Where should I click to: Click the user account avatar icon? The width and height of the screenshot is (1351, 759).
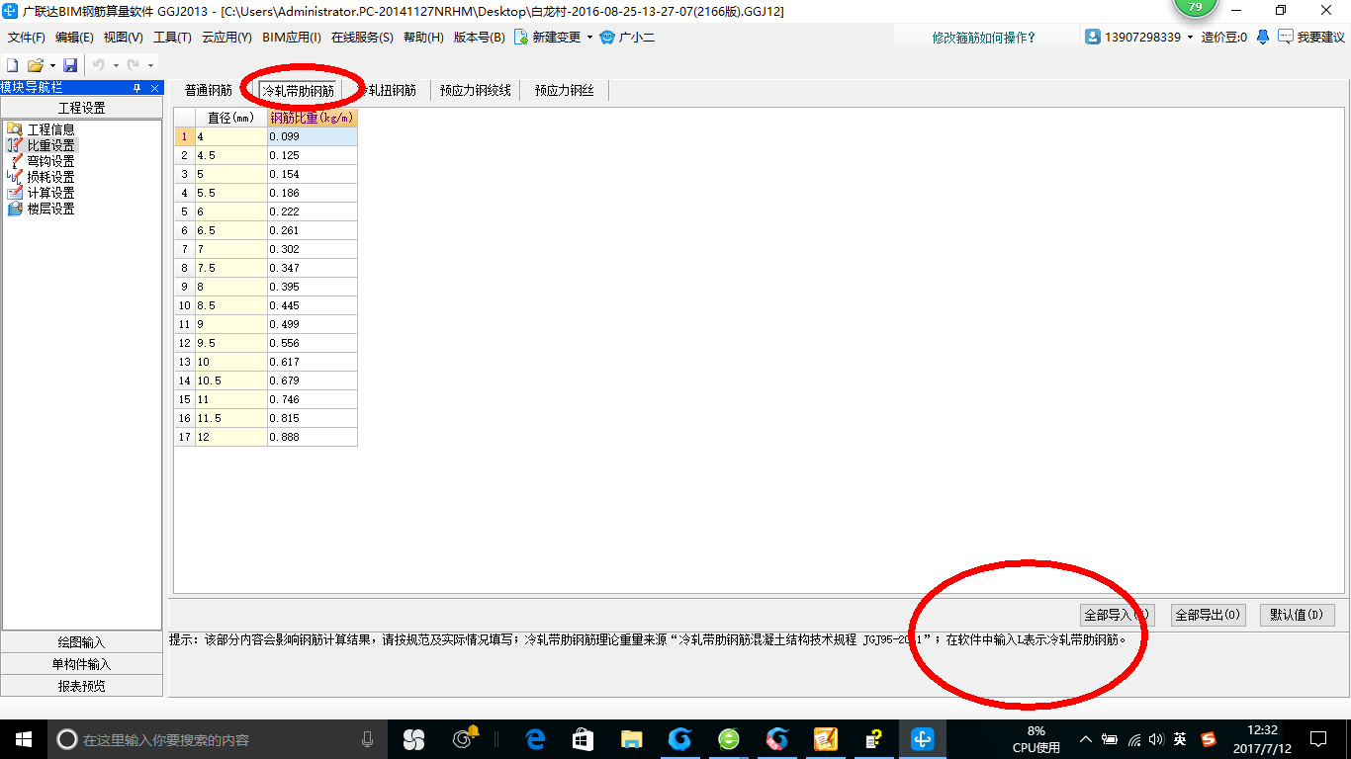[1093, 37]
